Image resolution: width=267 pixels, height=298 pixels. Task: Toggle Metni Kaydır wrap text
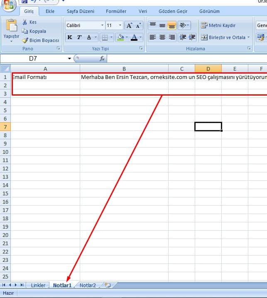coord(218,25)
